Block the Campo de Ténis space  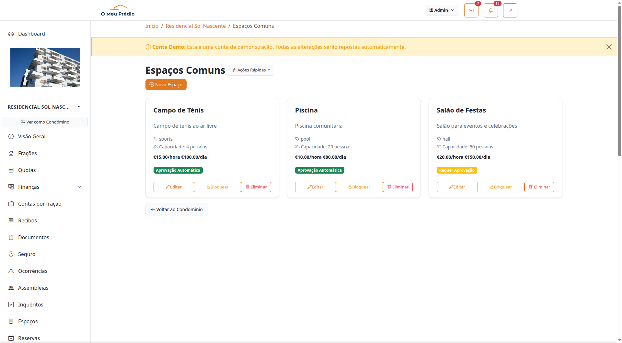pos(217,187)
